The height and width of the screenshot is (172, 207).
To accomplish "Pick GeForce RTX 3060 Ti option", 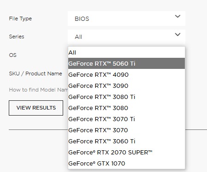I will [x=126, y=141].
